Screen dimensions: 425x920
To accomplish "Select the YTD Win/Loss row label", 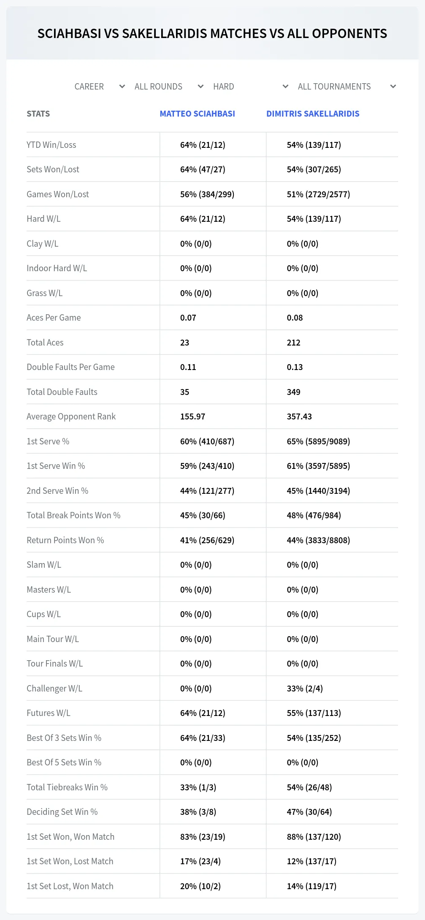I will 51,145.
